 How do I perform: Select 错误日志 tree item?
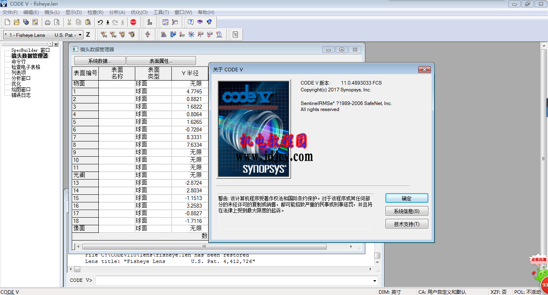pos(21,95)
